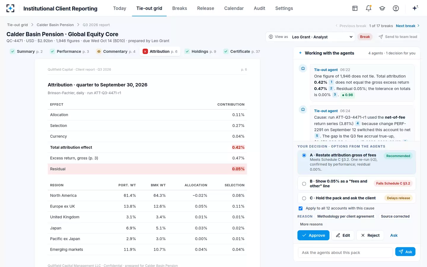The image size is (427, 267).
Task: Open the notifications bell
Action: 369,8
